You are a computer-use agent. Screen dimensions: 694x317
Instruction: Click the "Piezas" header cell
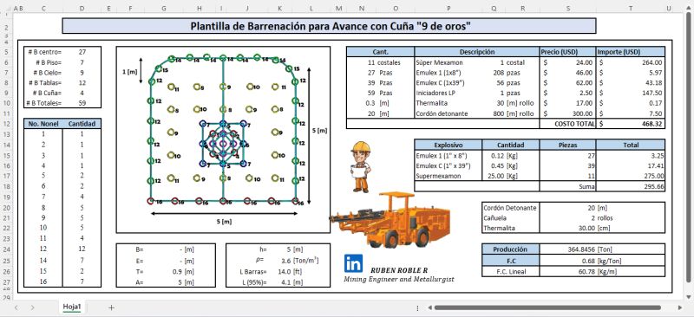click(568, 145)
